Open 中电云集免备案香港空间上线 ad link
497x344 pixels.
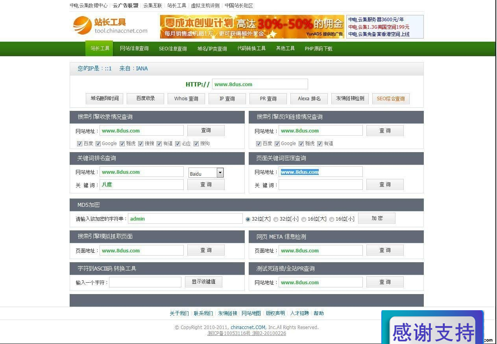379,34
